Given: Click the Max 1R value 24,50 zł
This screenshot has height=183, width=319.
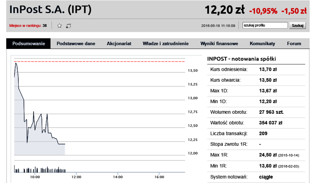Looking at the screenshot, I should click(268, 155).
